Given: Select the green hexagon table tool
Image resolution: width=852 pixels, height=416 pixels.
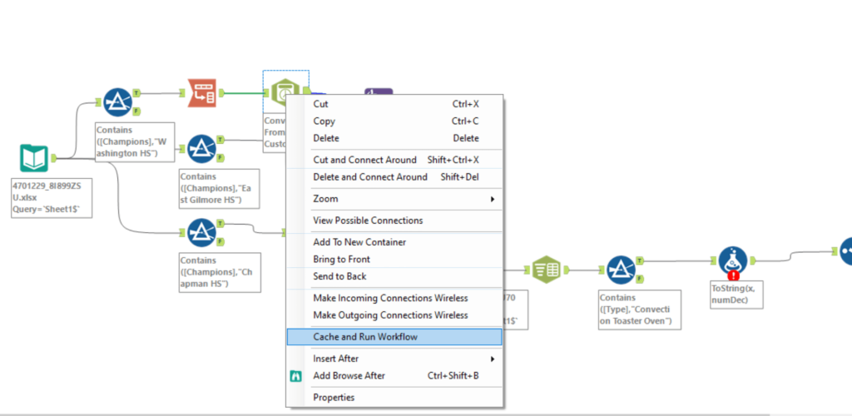Looking at the screenshot, I should tap(546, 270).
